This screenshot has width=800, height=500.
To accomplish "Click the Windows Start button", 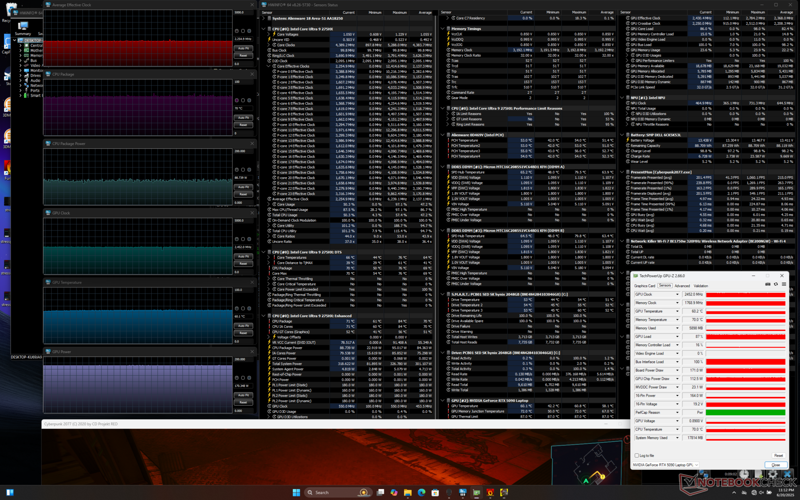I will tap(296, 492).
